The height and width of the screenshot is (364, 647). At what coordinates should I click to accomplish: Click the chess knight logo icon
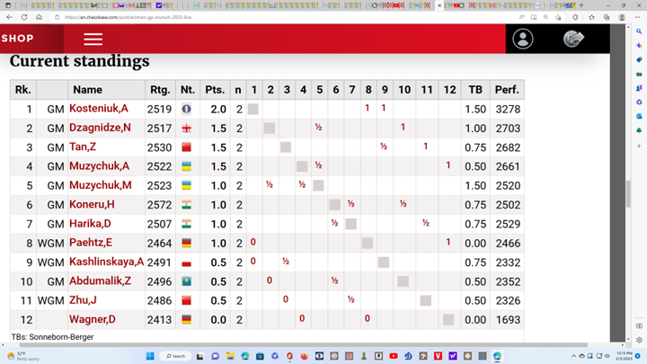coord(573,39)
